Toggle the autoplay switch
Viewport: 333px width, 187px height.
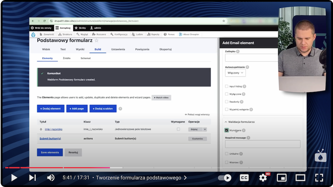224,178
